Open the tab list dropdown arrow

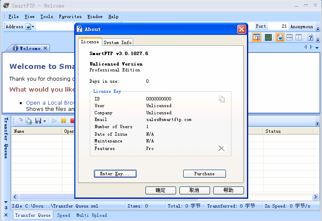[317, 48]
